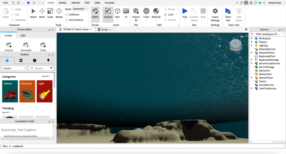Open the Color picker in Edit group
Image resolution: width=286 pixels, height=154 pixels.
pos(146,13)
